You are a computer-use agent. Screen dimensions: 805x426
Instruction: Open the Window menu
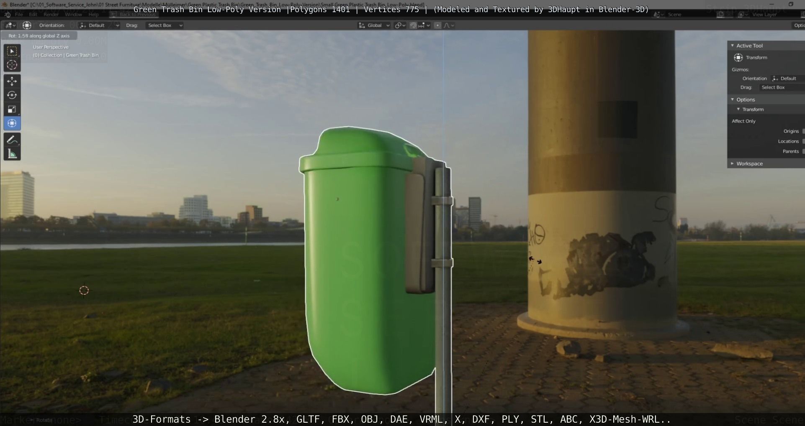[73, 14]
